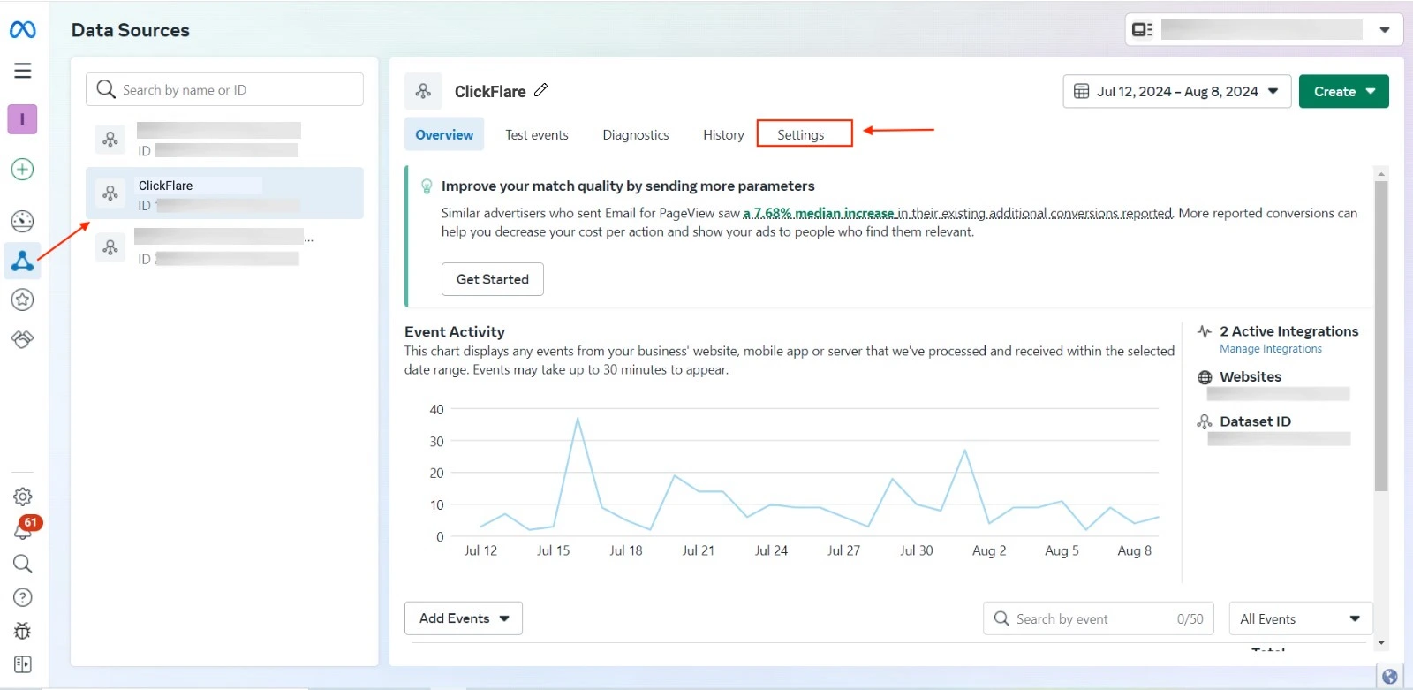Open the Diagnostics tab

pos(636,135)
